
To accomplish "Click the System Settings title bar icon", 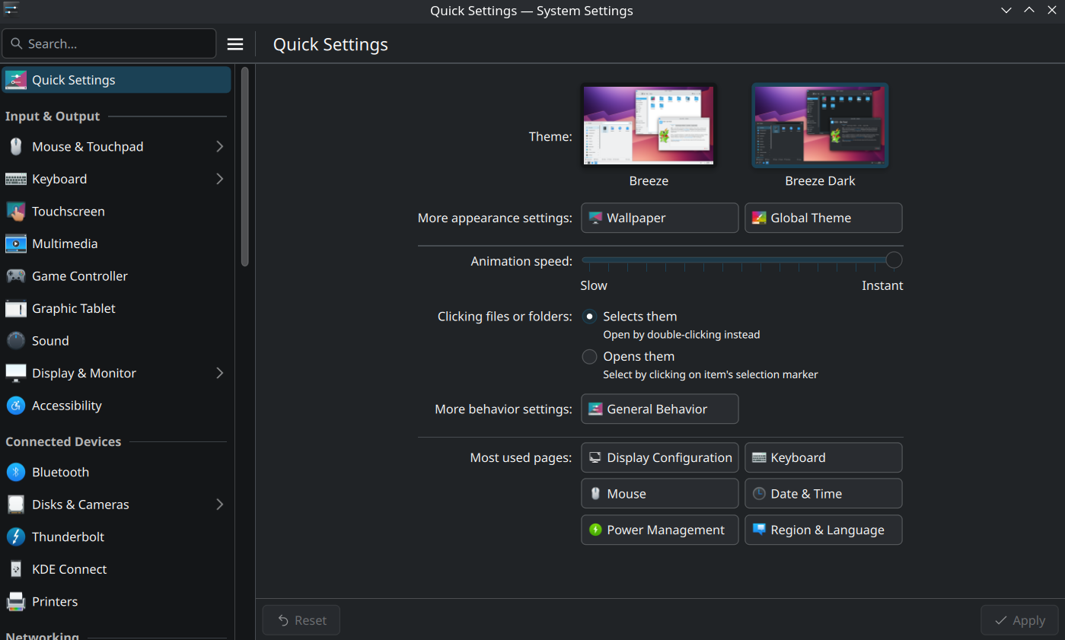I will pos(11,10).
